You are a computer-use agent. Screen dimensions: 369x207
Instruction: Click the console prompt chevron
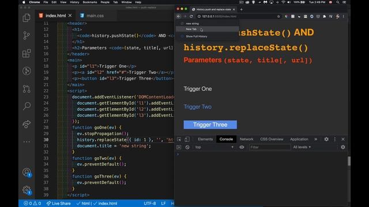[x=178, y=154]
